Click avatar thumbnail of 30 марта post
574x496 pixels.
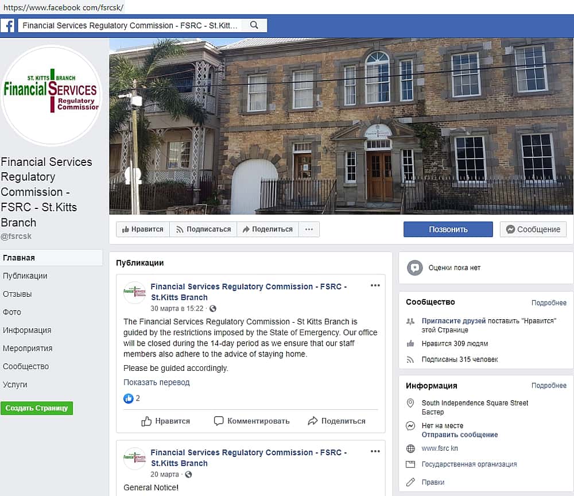click(x=135, y=292)
